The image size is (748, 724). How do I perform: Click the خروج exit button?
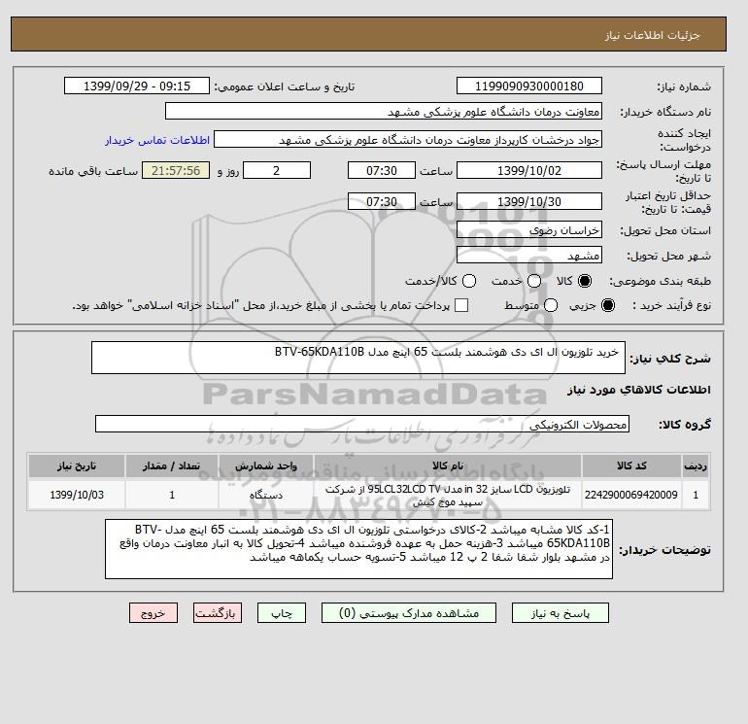pyautogui.click(x=153, y=613)
